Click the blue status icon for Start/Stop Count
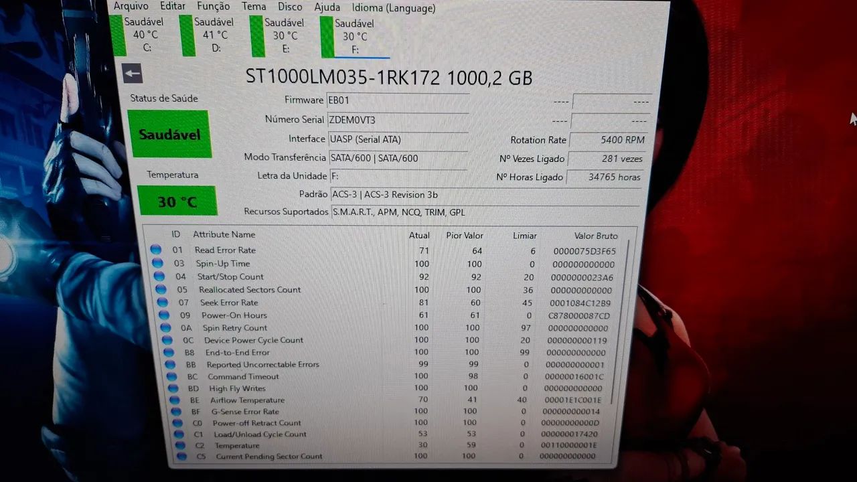 (159, 276)
